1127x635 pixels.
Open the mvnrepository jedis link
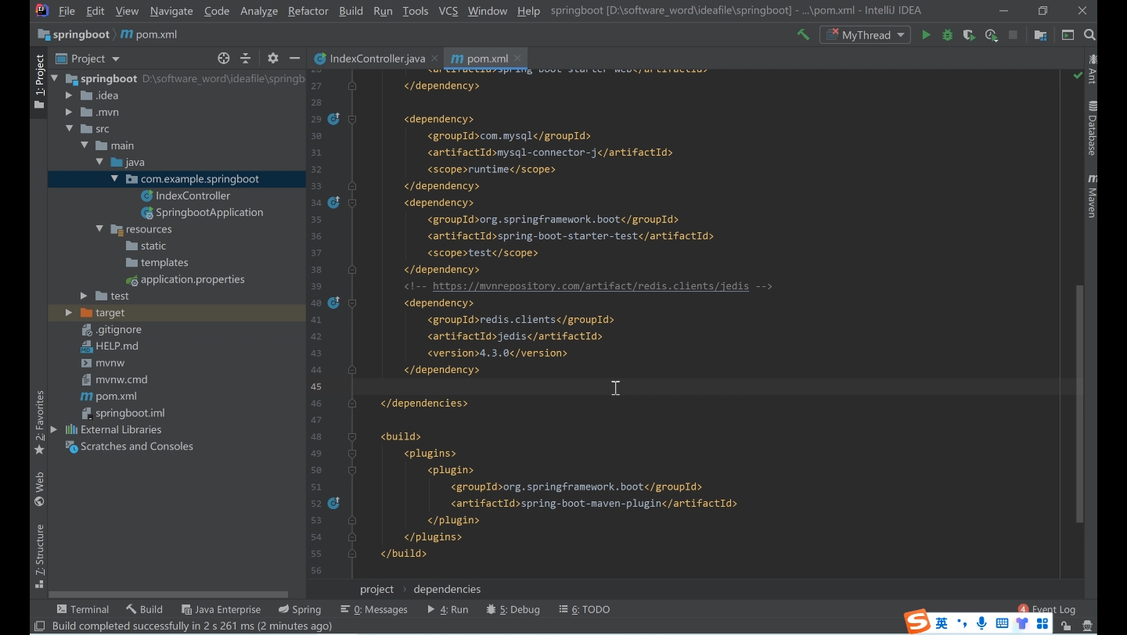click(x=590, y=286)
